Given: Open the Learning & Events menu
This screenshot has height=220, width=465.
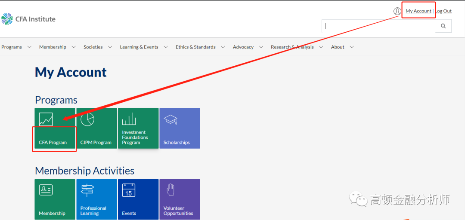Looking at the screenshot, I should pos(139,47).
